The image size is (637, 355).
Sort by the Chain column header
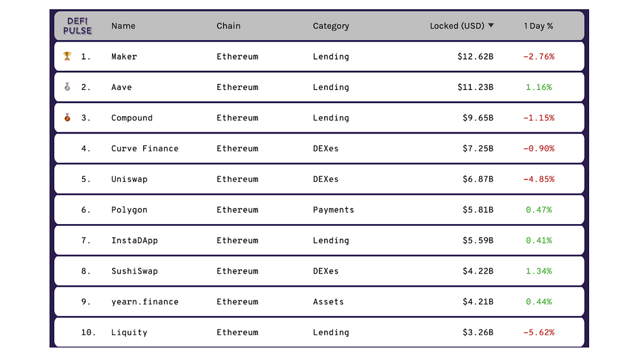pyautogui.click(x=228, y=26)
